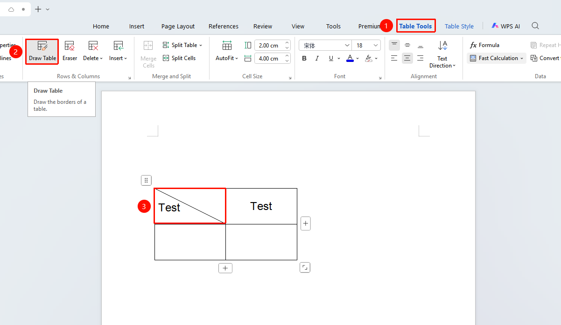Launch WPS AI from the ribbon
The image size is (561, 325).
pos(505,26)
